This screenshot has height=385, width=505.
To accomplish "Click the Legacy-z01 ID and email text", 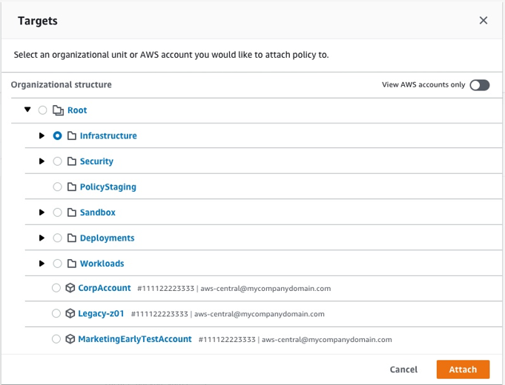I will (x=228, y=314).
